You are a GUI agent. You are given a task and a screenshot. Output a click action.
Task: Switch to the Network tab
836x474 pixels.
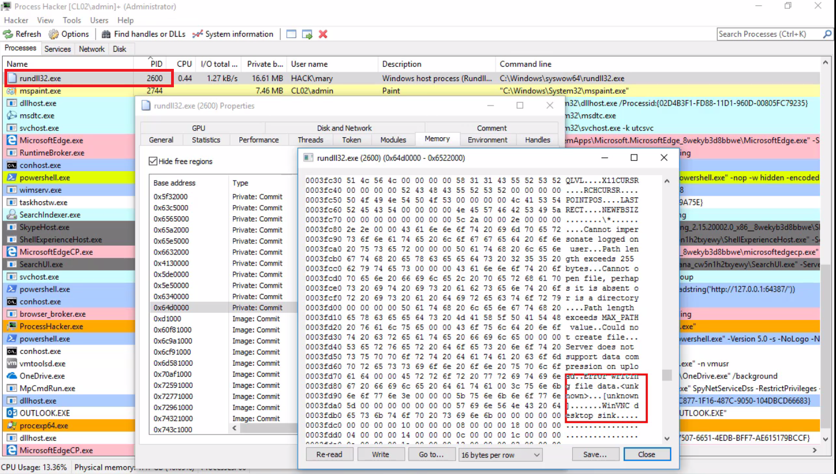coord(92,49)
